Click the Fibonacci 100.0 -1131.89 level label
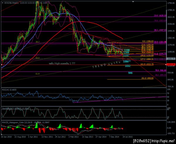The image size is (176, 144). 147,55
